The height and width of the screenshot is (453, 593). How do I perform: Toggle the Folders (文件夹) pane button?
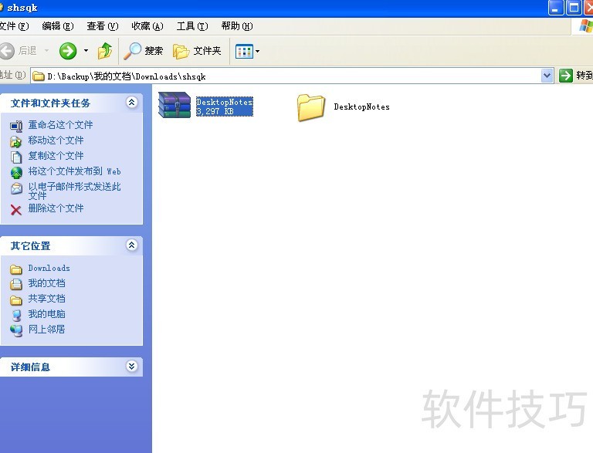click(198, 51)
